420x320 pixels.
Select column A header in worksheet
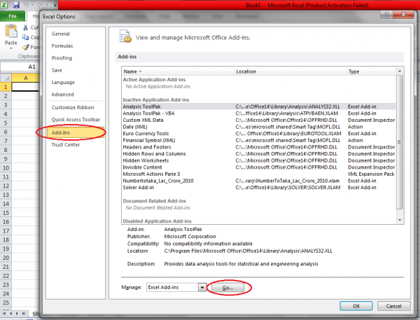click(26, 78)
